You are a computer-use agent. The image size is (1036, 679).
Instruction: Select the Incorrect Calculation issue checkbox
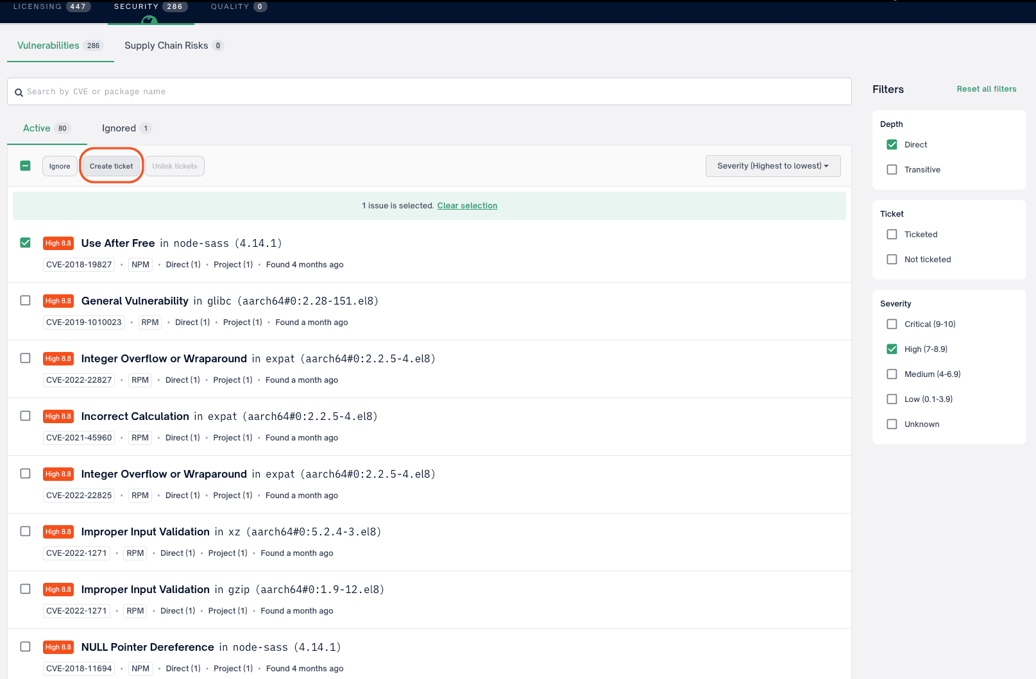pos(25,415)
